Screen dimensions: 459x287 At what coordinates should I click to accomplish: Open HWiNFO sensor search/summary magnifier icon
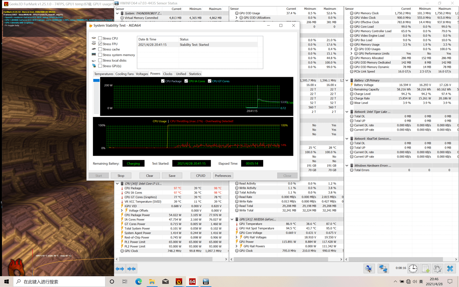point(369,269)
